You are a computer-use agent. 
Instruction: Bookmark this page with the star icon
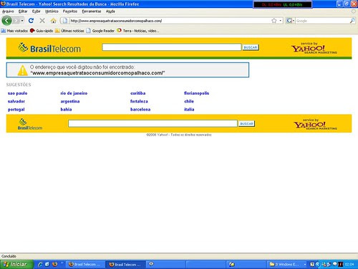click(274, 21)
